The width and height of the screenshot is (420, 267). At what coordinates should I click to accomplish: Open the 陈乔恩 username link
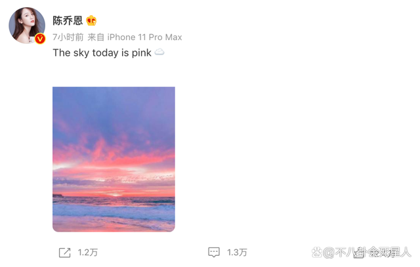tap(68, 21)
